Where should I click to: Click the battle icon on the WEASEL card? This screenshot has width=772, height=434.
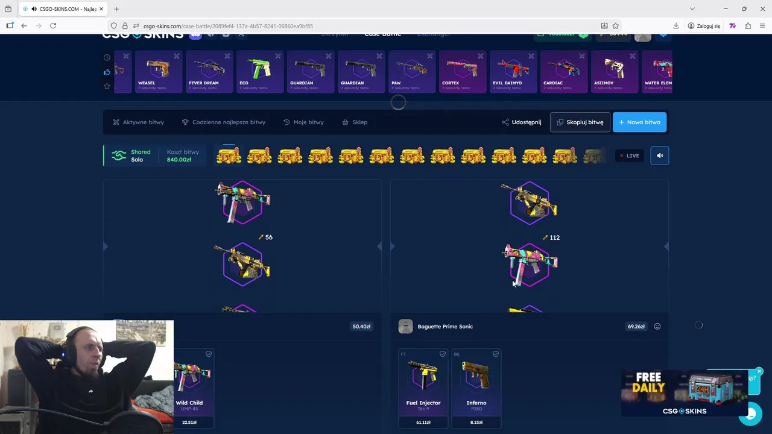click(x=177, y=56)
